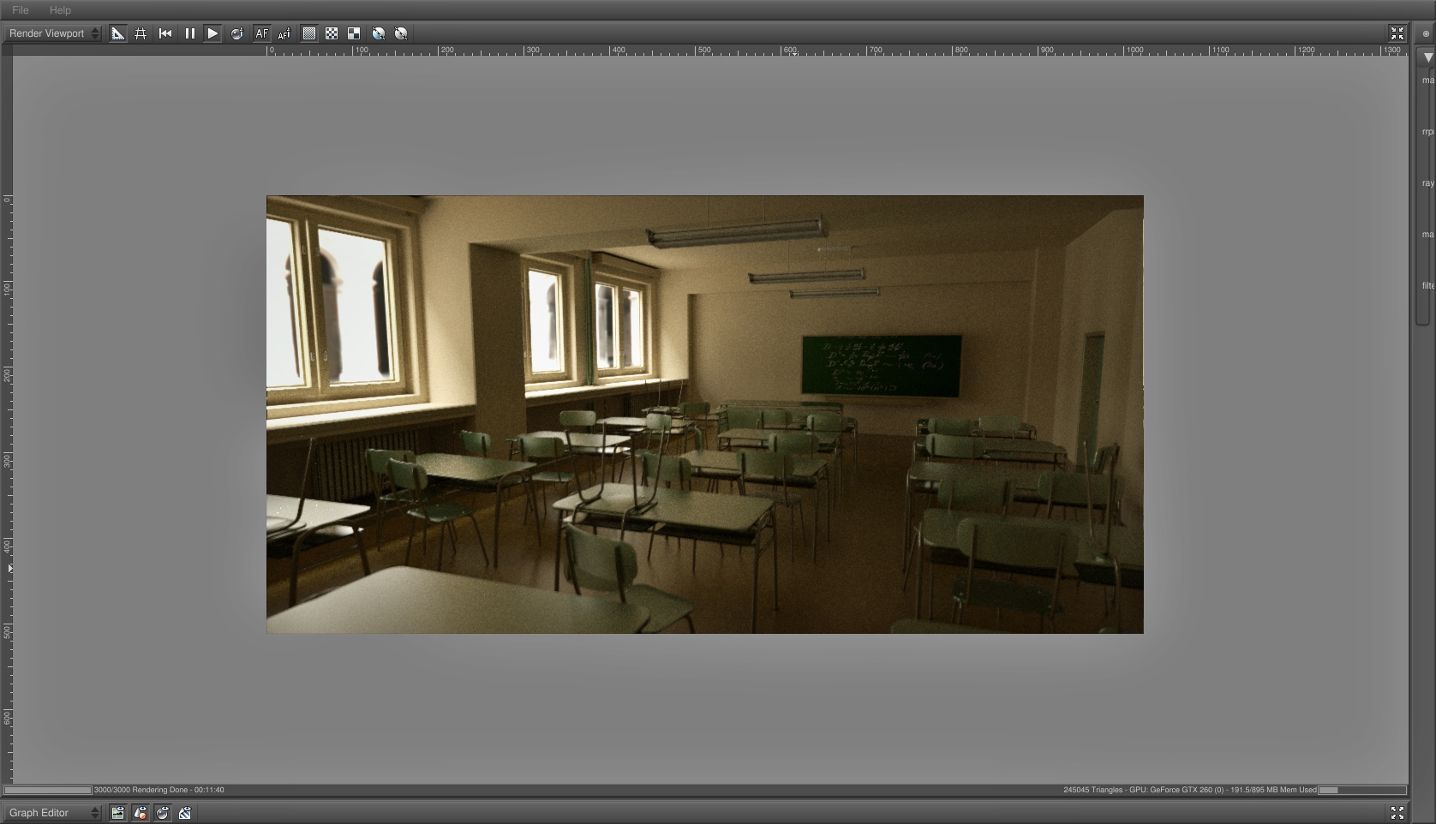This screenshot has height=824, width=1436.
Task: Open the Render Viewport panel type dropdown
Action: point(53,33)
